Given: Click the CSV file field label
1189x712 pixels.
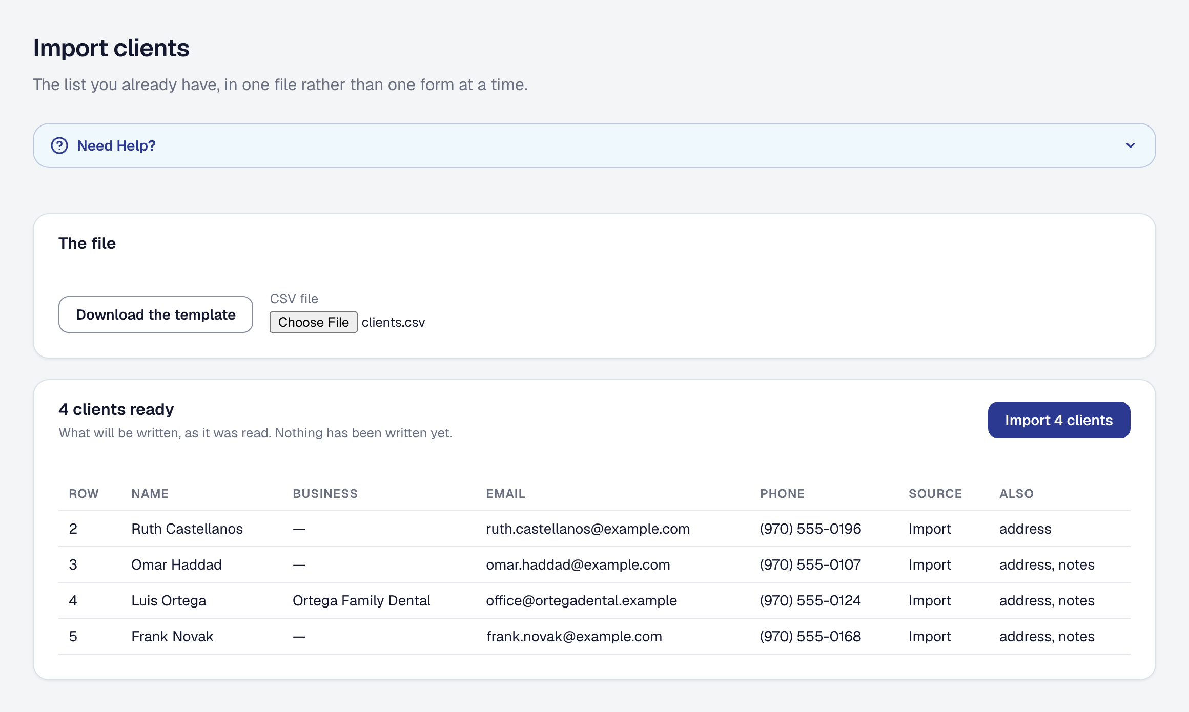Looking at the screenshot, I should (294, 299).
